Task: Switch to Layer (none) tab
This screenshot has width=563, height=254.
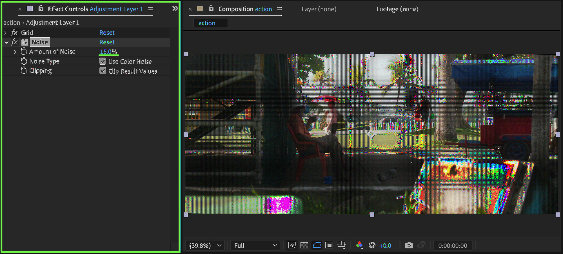Action: click(x=319, y=9)
